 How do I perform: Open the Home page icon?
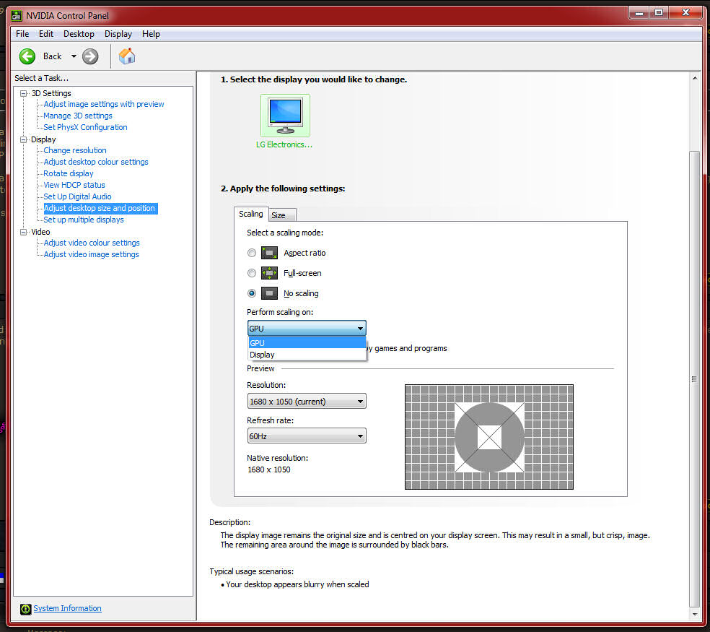(127, 56)
